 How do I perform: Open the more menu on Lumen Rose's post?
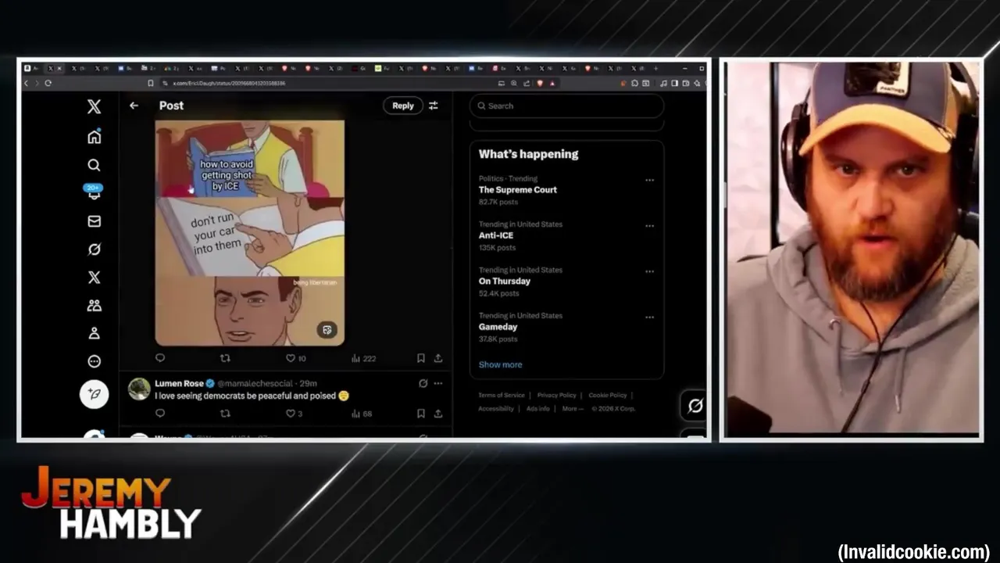click(x=438, y=383)
